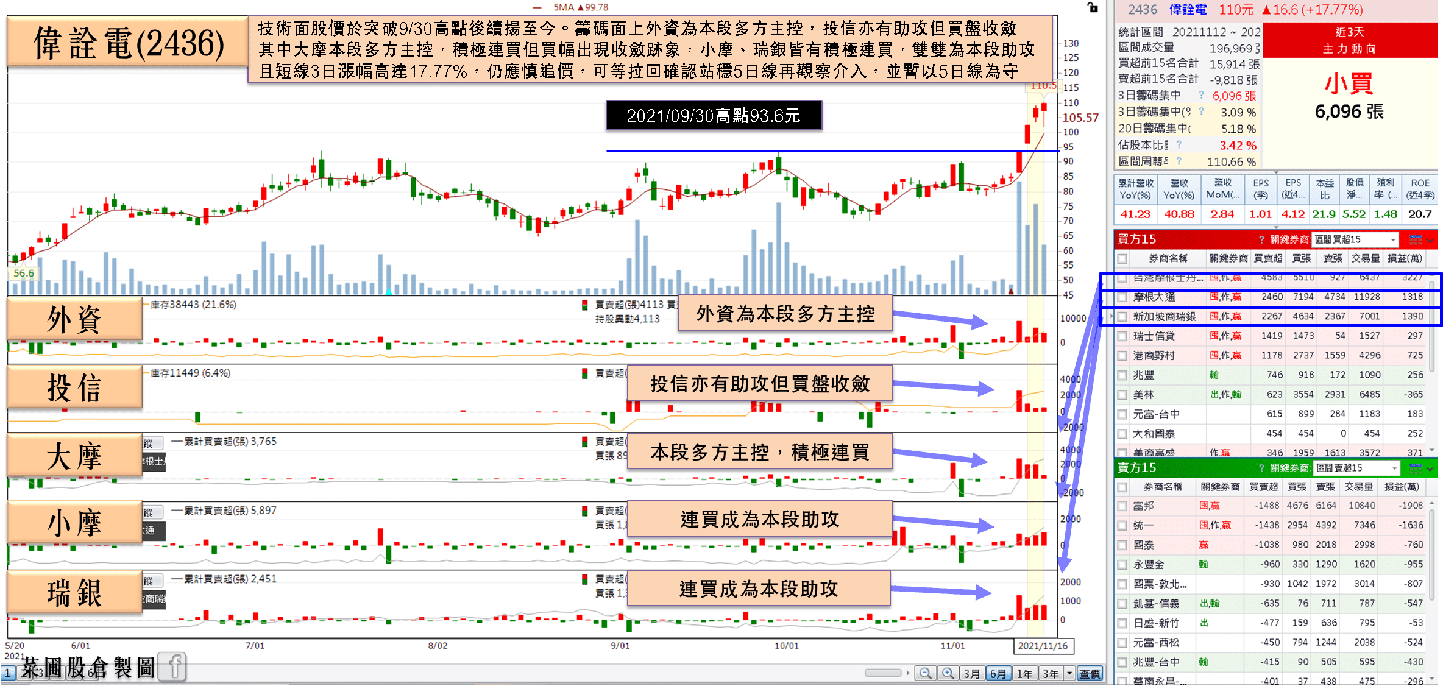This screenshot has height=700, width=1443.
Task: Click the 大和國泰 buyer row name
Action: (1154, 434)
